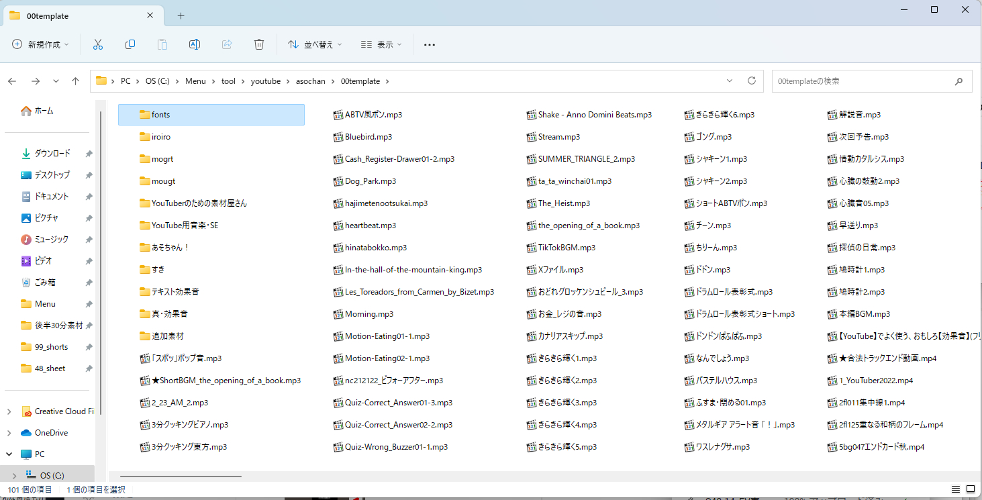
Task: Go forward with the right arrow
Action: click(36, 81)
